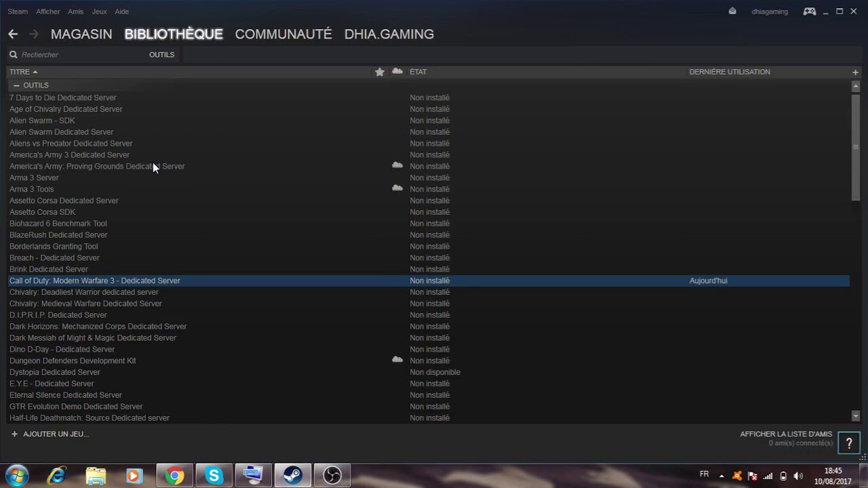Click the scrollbar down arrow
This screenshot has width=868, height=488.
pyautogui.click(x=855, y=416)
